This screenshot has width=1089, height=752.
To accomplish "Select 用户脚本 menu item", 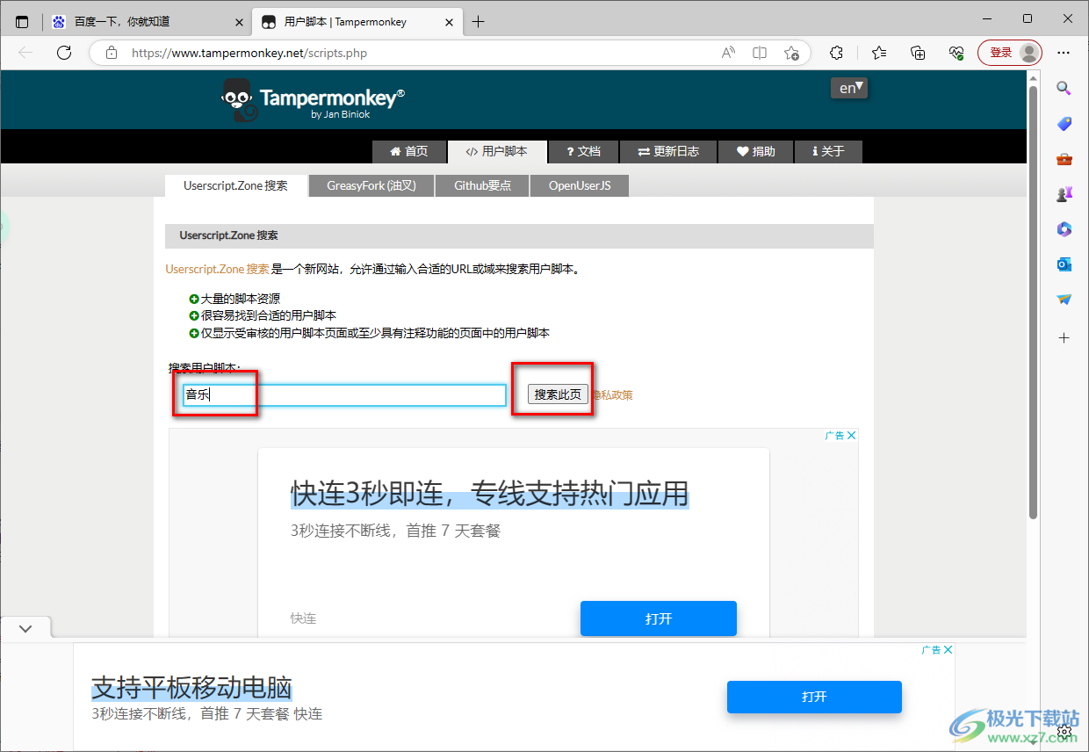I will 497,151.
